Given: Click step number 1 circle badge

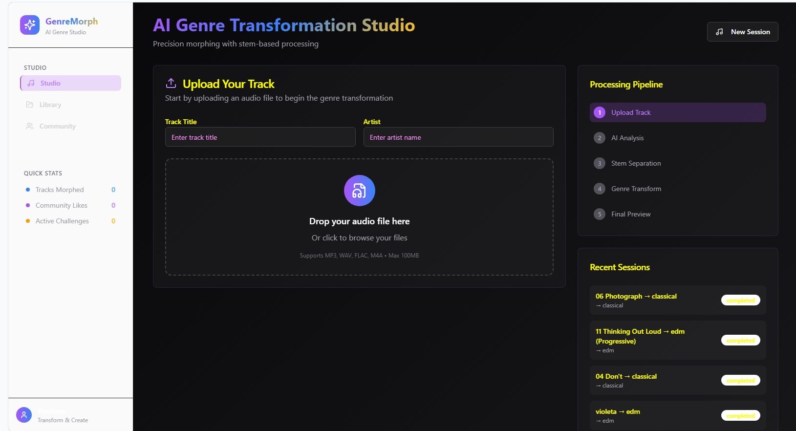Looking at the screenshot, I should click(x=600, y=112).
